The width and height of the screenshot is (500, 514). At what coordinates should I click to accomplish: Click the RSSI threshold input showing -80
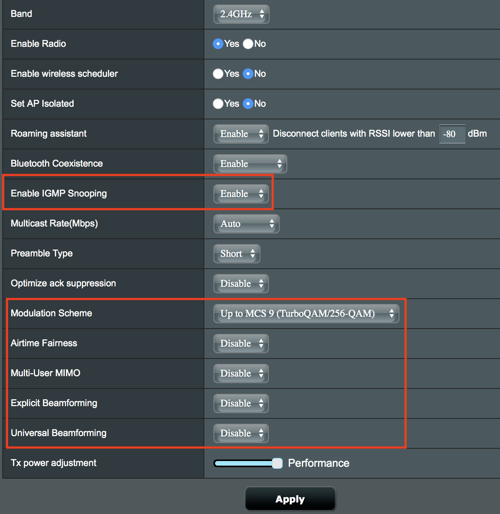(x=452, y=134)
